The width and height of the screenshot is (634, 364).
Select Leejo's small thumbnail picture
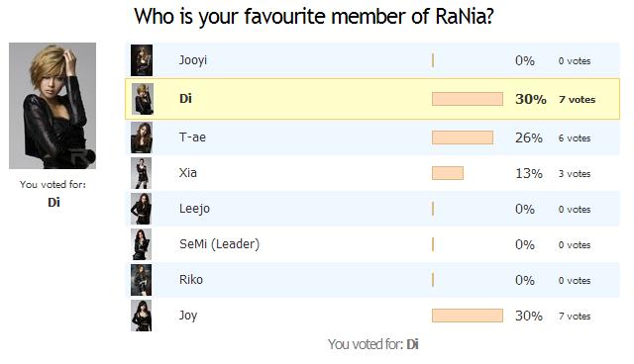pyautogui.click(x=141, y=209)
